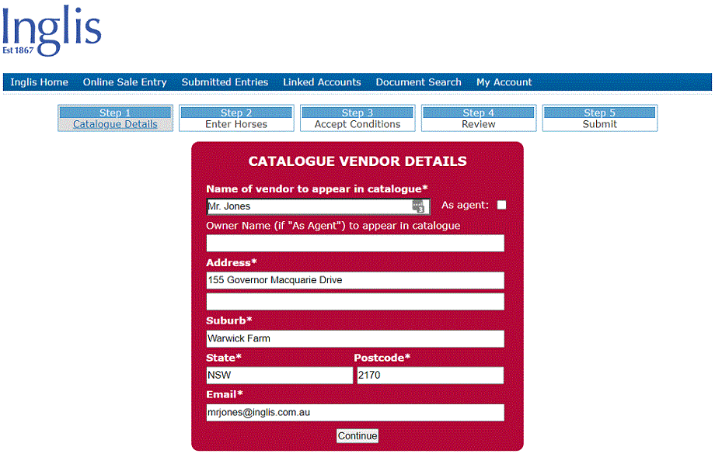Open Inglis Home menu item
Screen dimensions: 715x464
tap(39, 82)
